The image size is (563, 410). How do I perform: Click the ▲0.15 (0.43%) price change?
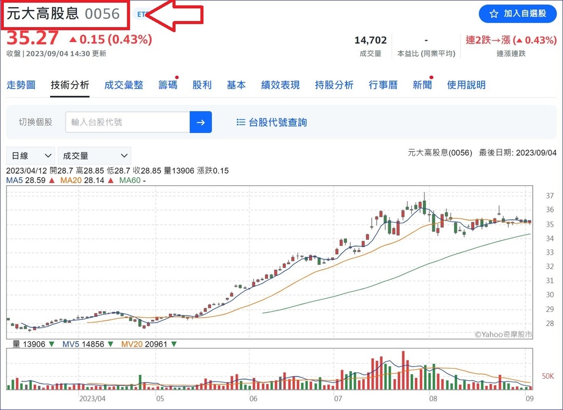[111, 39]
